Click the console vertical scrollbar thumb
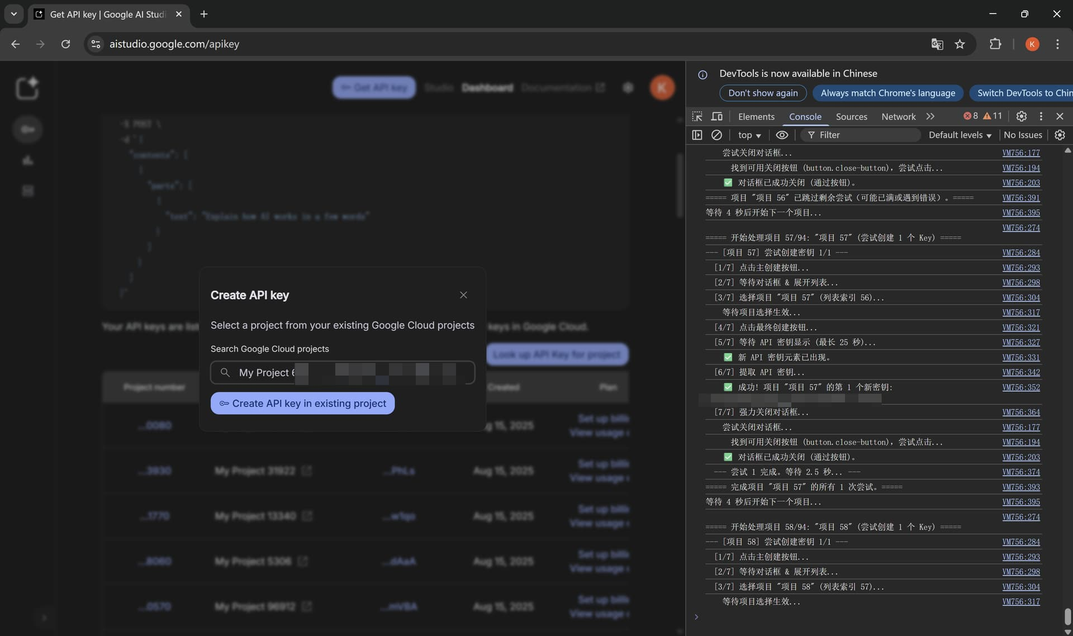The width and height of the screenshot is (1073, 636). (x=1067, y=616)
